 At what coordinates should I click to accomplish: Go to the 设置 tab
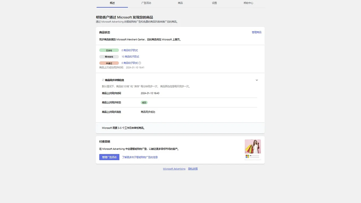pos(214,3)
